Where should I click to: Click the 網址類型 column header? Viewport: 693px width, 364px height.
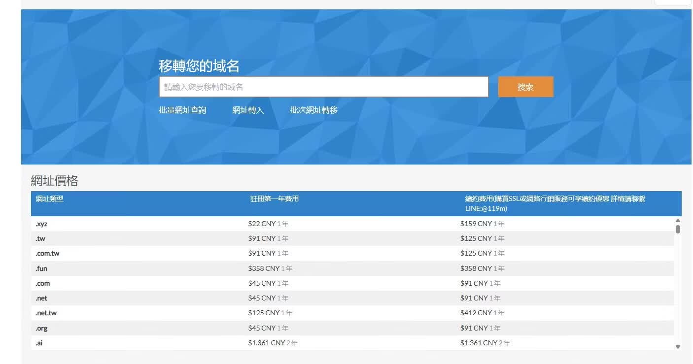(50, 199)
